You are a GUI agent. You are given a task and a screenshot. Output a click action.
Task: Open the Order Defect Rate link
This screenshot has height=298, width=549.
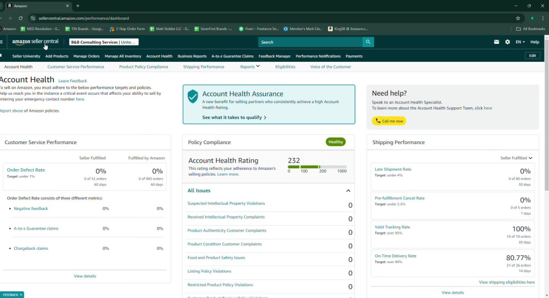[26, 170]
